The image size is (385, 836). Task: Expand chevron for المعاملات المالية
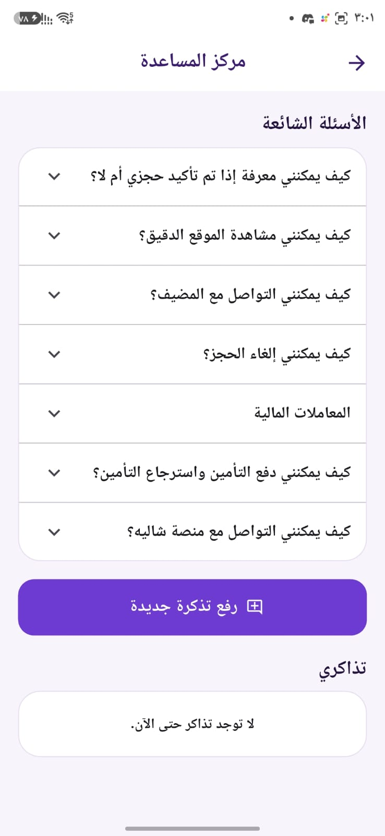pos(54,414)
